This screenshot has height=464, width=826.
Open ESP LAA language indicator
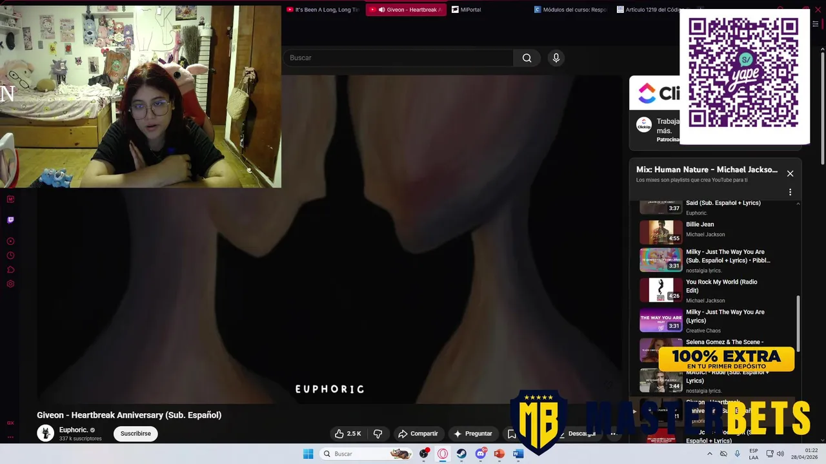[x=754, y=454]
